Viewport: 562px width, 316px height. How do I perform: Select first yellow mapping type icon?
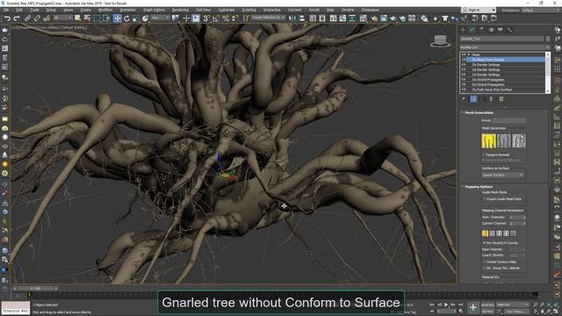[485, 233]
